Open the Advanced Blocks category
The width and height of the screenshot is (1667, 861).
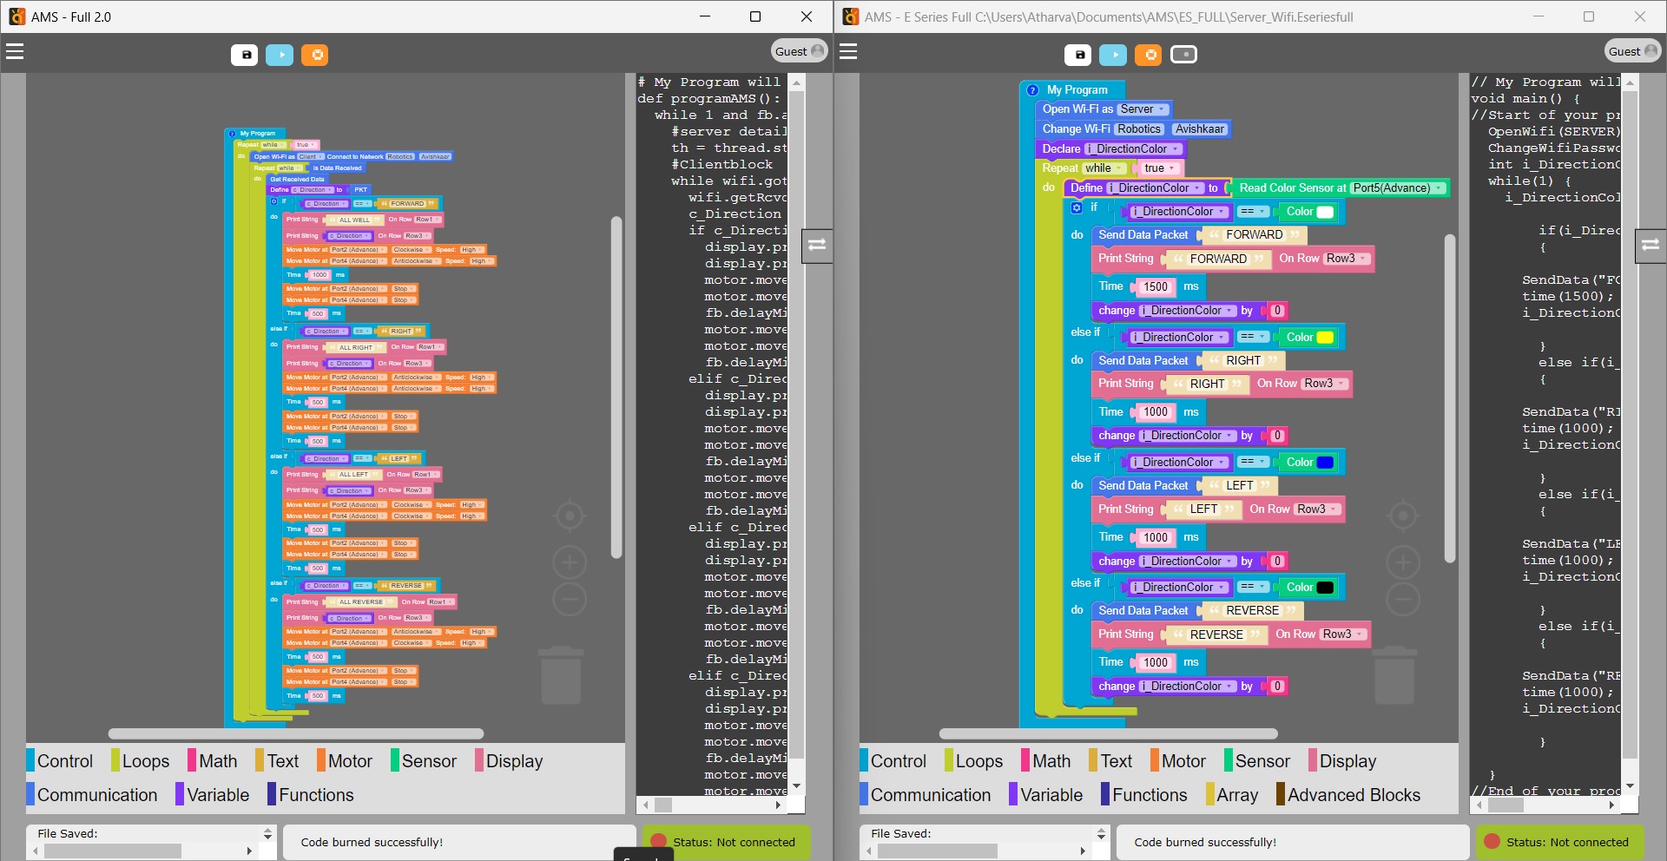point(1353,795)
